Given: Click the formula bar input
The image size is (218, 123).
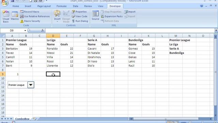Looking at the screenshot, I should pos(130,30).
